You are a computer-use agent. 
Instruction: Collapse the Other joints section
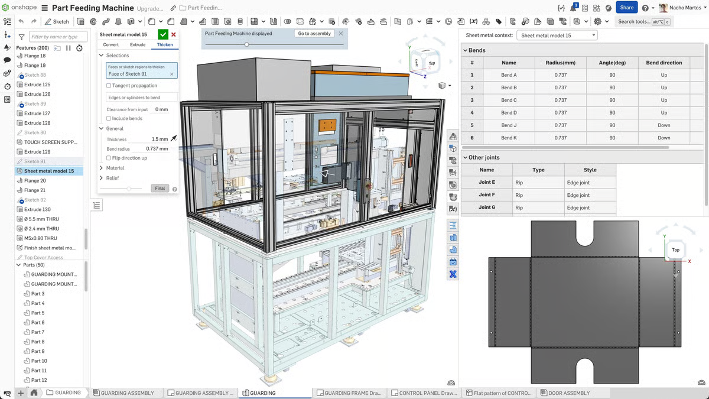(465, 158)
